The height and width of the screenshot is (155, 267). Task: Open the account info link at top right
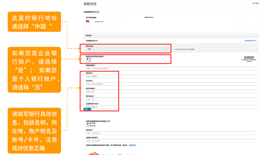coord(256,3)
